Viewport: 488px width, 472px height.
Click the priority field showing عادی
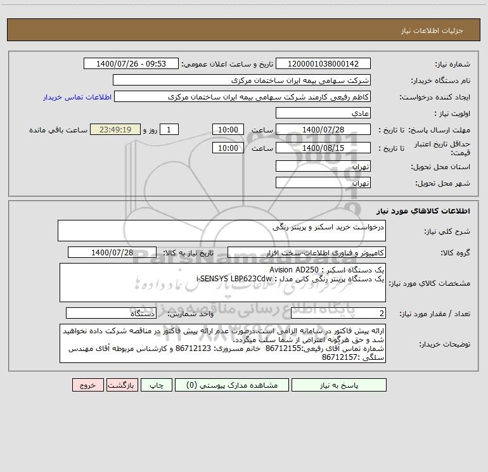(323, 113)
